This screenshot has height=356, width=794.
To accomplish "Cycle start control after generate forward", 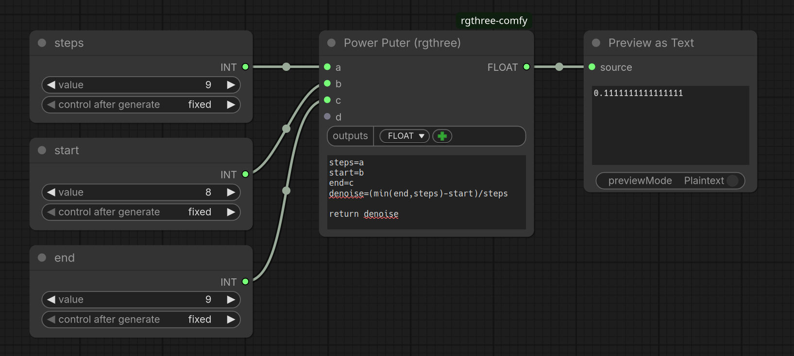I will [x=231, y=212].
